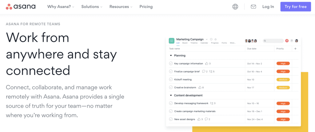Viewport: 315px width, 132px height.
Task: Click the Log In link
Action: [x=268, y=7]
